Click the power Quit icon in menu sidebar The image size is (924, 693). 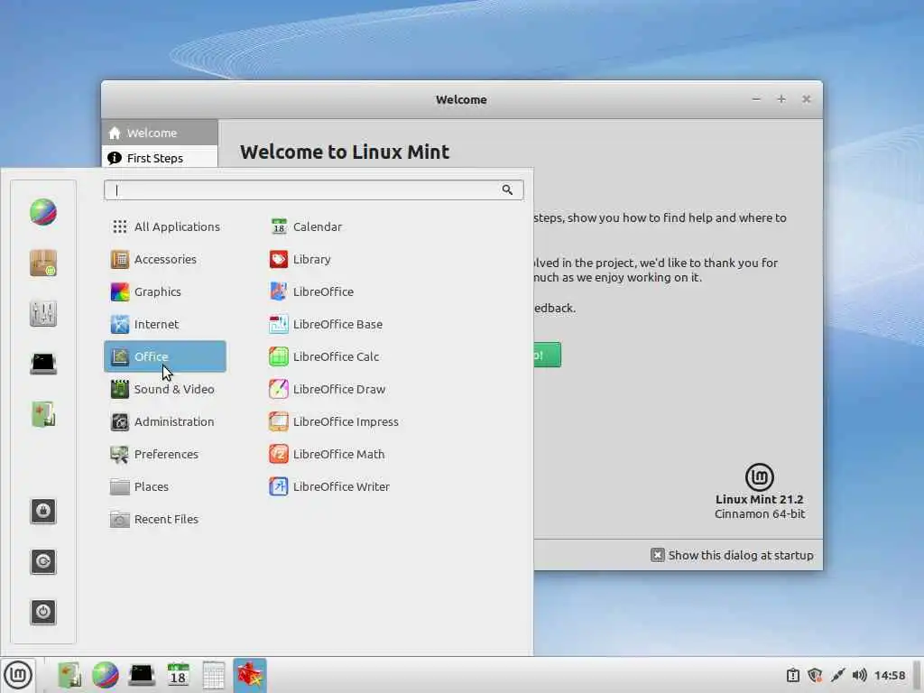pyautogui.click(x=43, y=612)
